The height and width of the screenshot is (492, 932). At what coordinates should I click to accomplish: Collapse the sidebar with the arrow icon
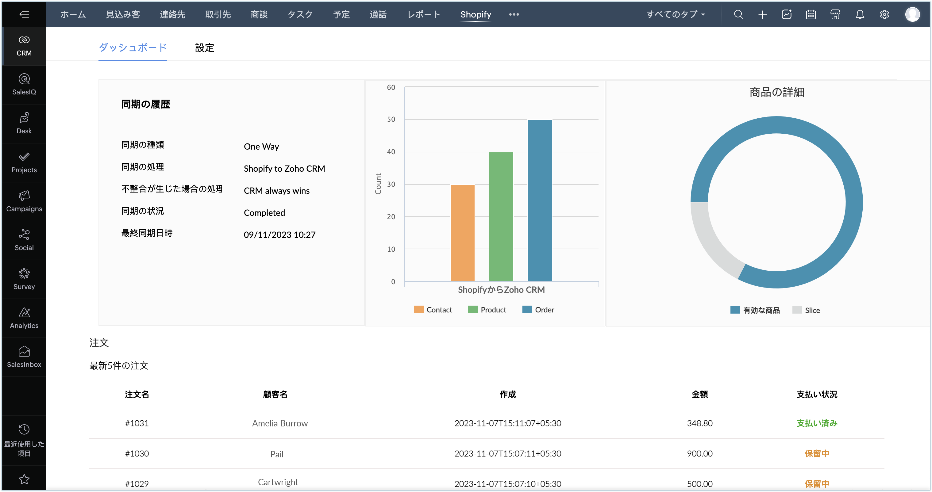coord(24,14)
